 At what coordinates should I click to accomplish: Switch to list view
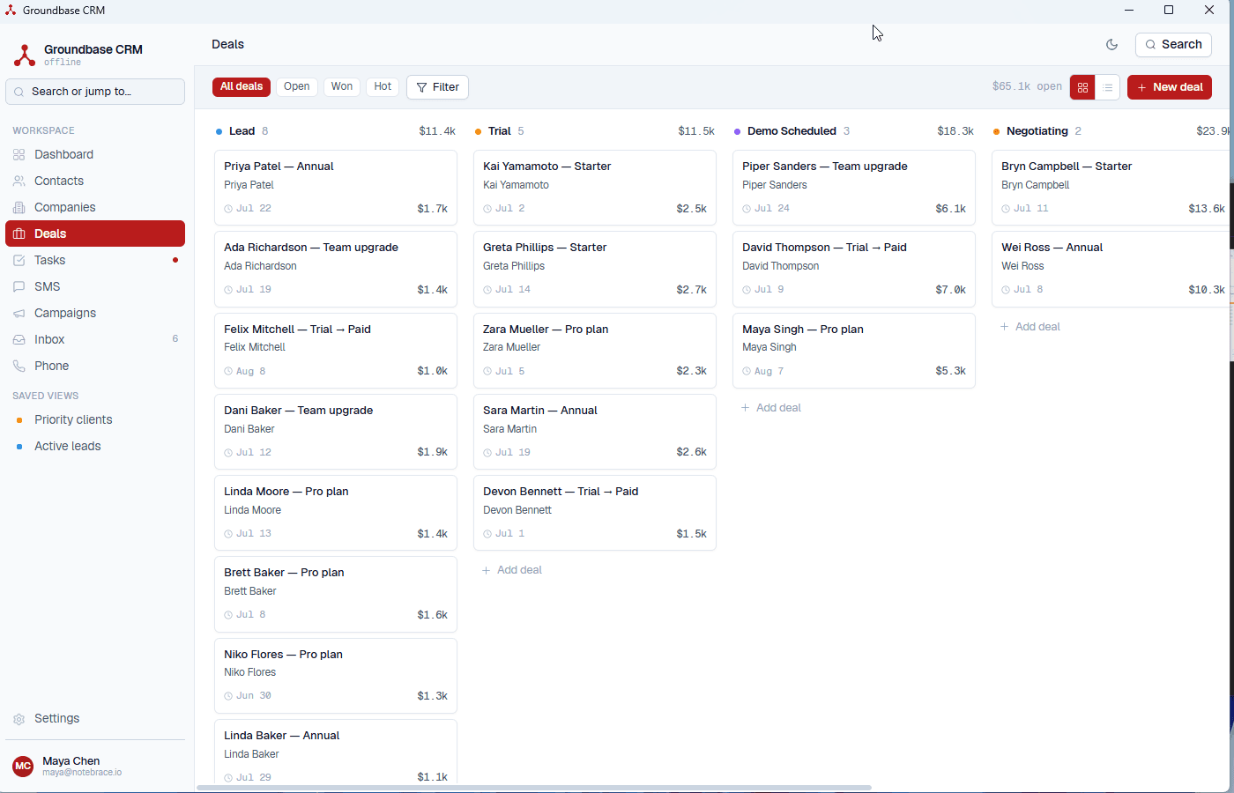tap(1107, 87)
